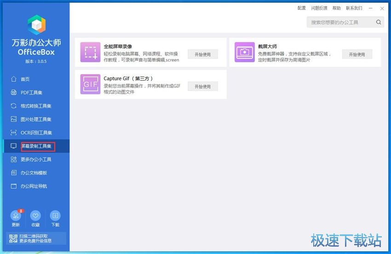Click the 截屏大师 camera icon
Screen dimensions: 391x254
245,52
